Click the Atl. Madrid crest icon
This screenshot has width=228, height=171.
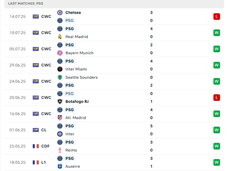coord(60,118)
